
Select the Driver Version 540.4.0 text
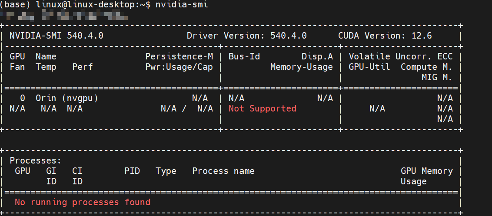tap(246, 36)
